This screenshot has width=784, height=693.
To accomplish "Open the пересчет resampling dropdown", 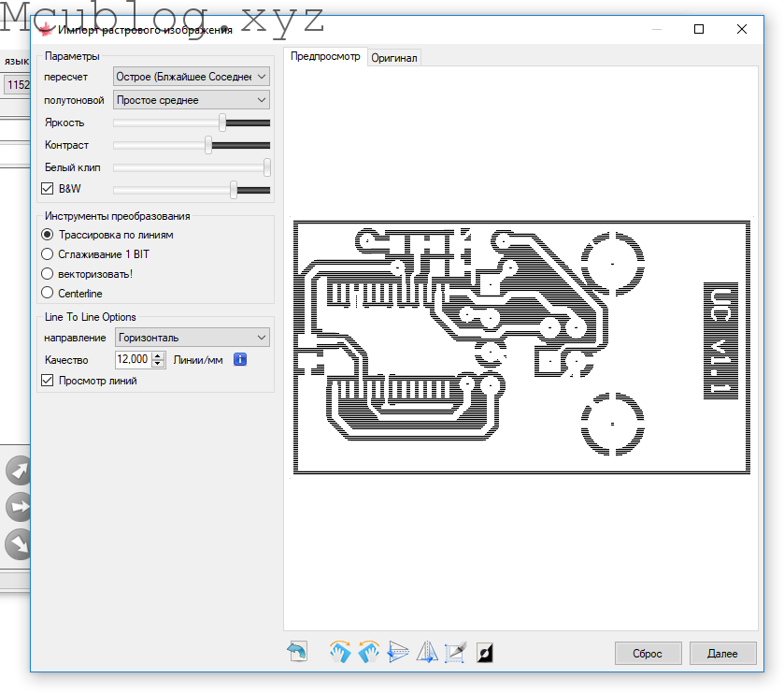I will [x=191, y=76].
